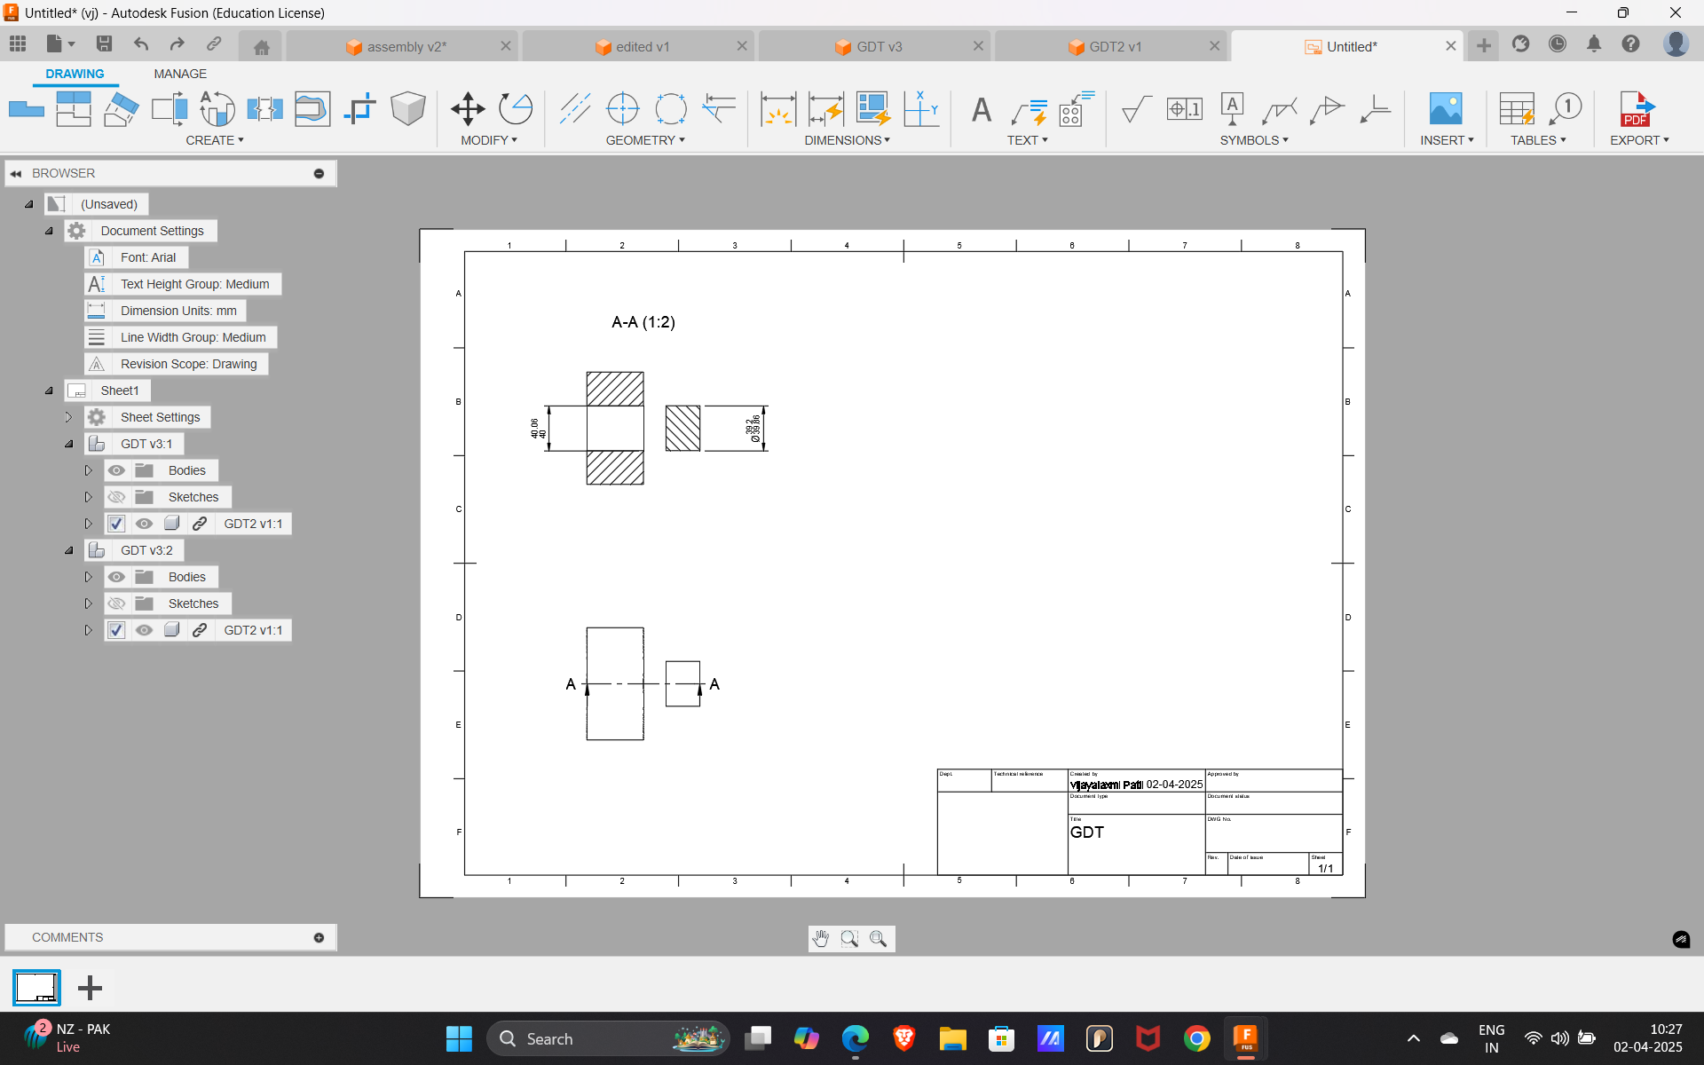Screen dimensions: 1704x1065
Task: Select the Surface Texture symbol tool
Action: [x=1135, y=109]
